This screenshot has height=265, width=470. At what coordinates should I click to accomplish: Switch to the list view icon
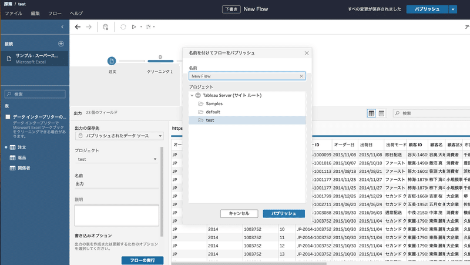(x=381, y=113)
